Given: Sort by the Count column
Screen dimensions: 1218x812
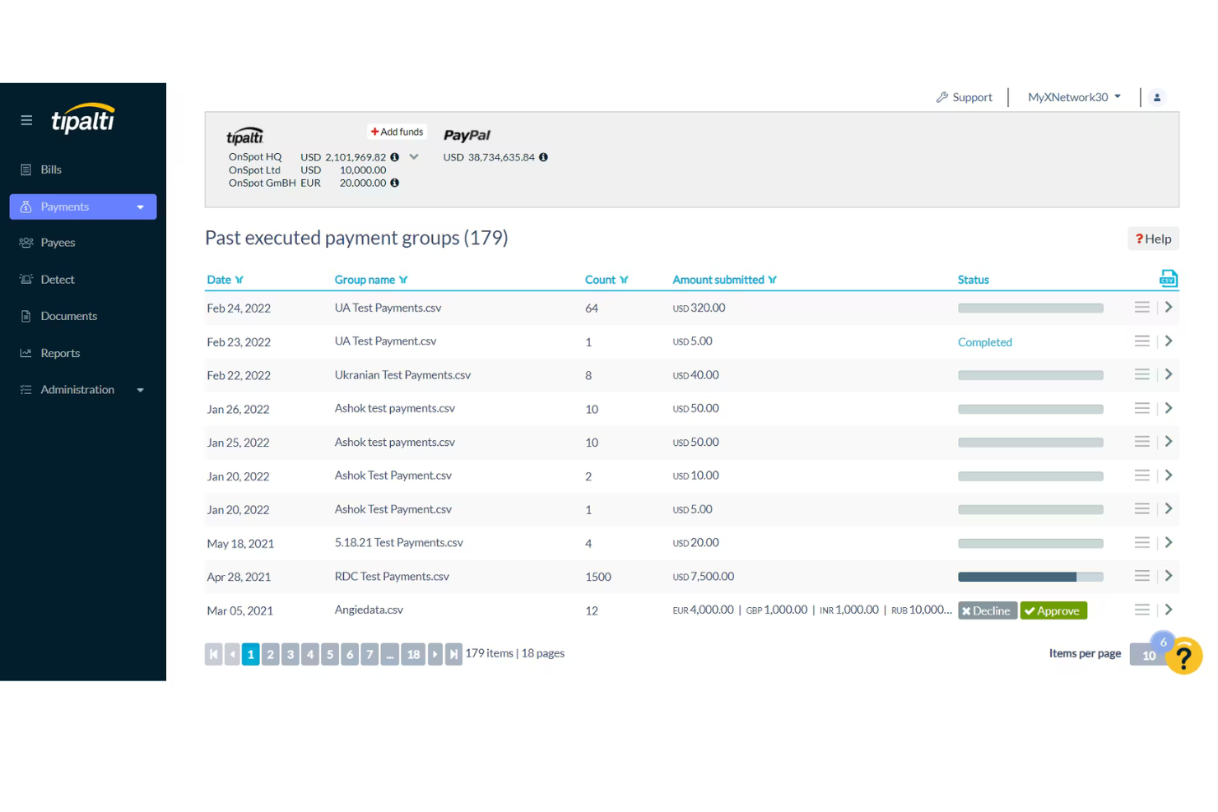Looking at the screenshot, I should click(x=625, y=279).
